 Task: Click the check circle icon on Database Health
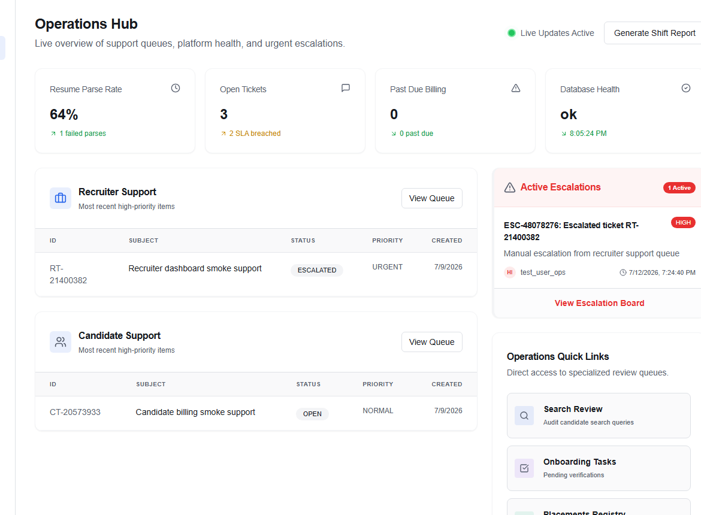686,88
